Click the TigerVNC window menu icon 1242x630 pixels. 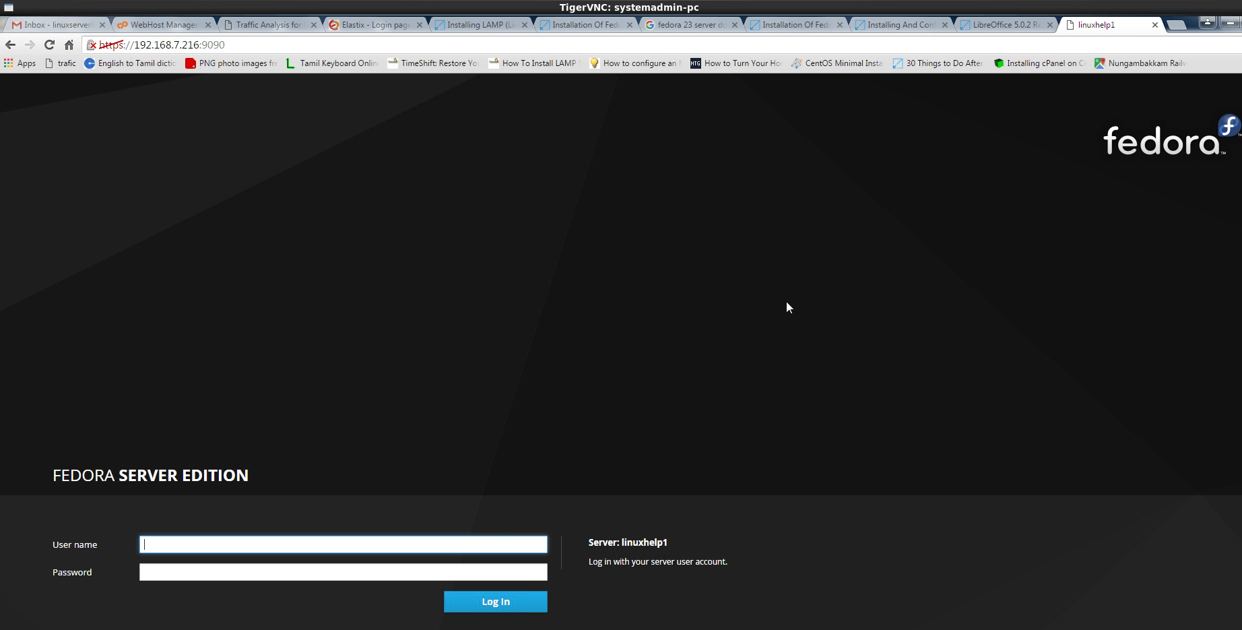pyautogui.click(x=9, y=7)
